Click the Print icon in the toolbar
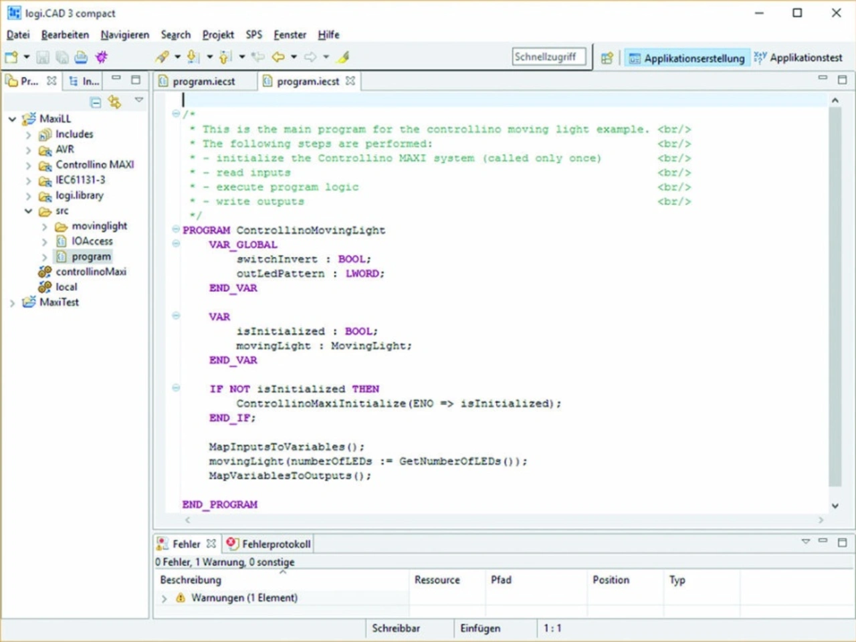The image size is (856, 642). pos(81,58)
